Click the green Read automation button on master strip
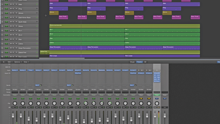Image resolution: width=220 pixels, height=124 pixels. [157, 95]
